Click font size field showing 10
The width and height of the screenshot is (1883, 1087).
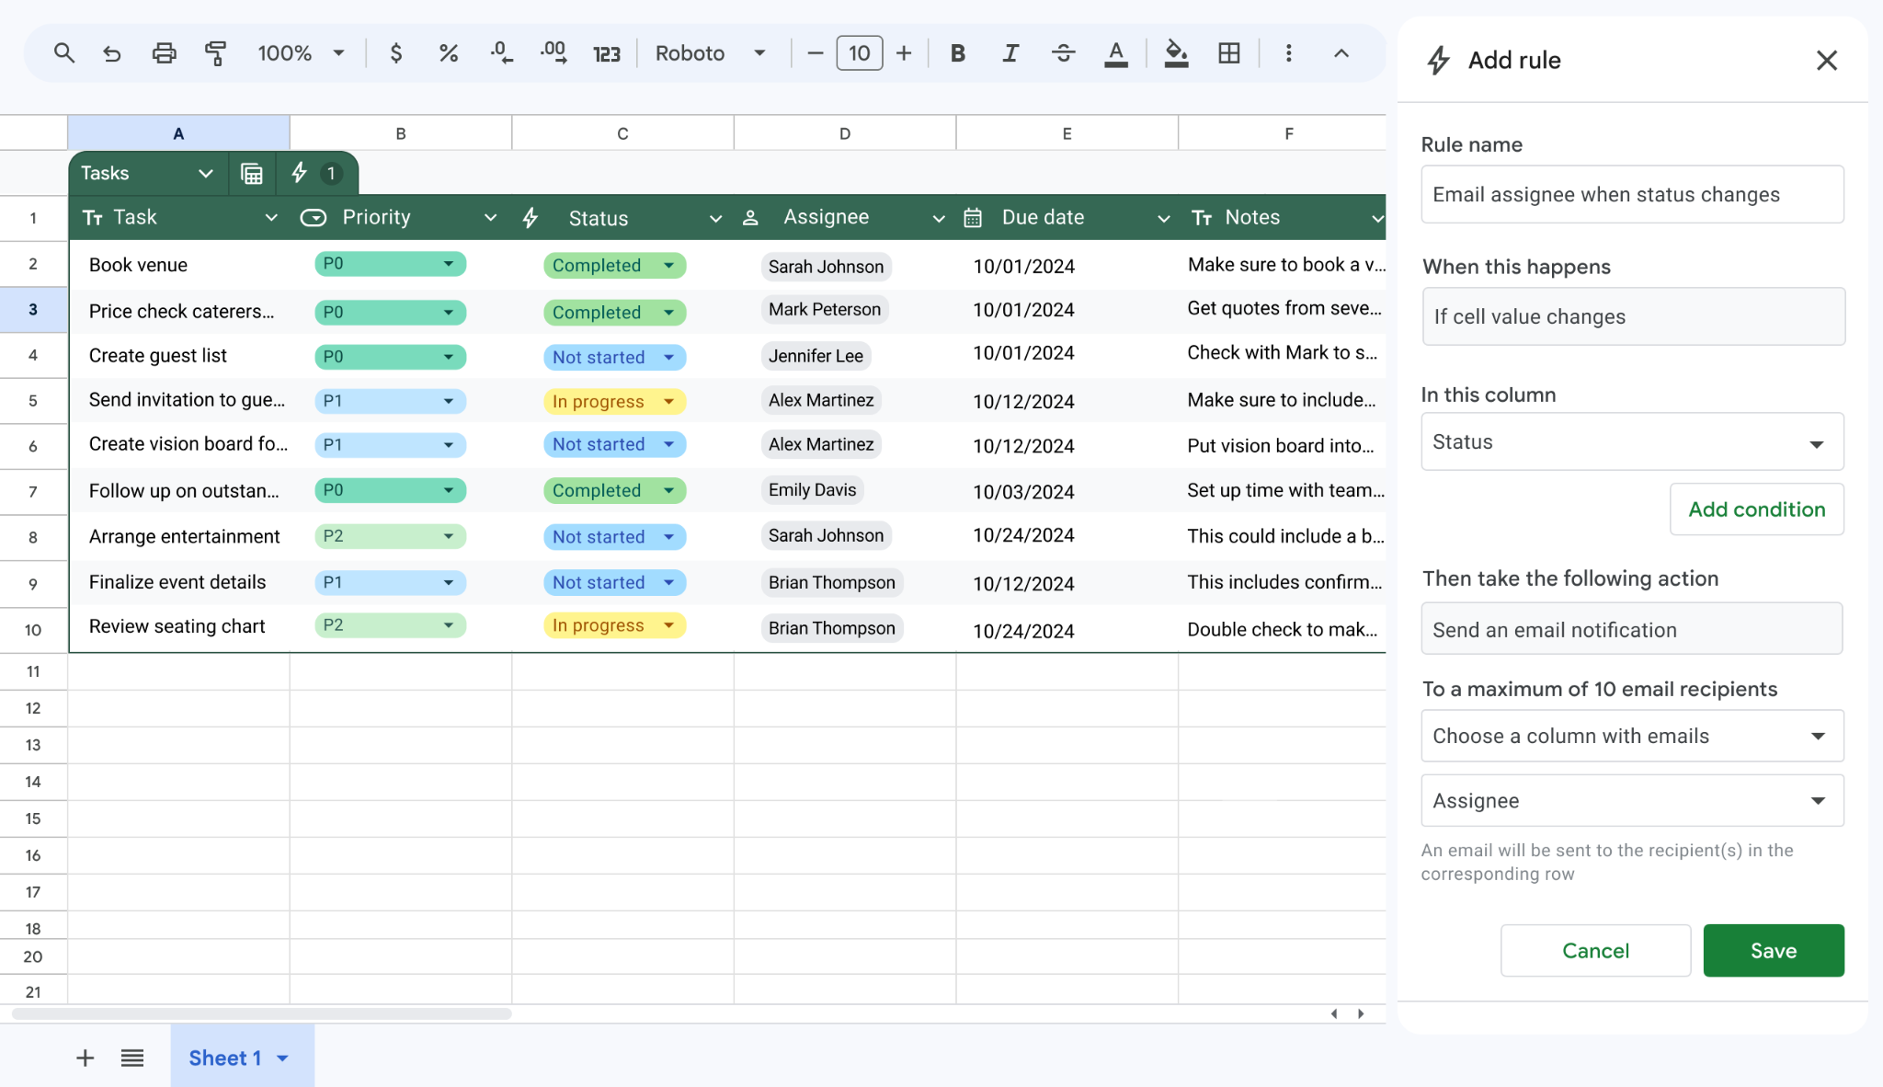coord(860,53)
